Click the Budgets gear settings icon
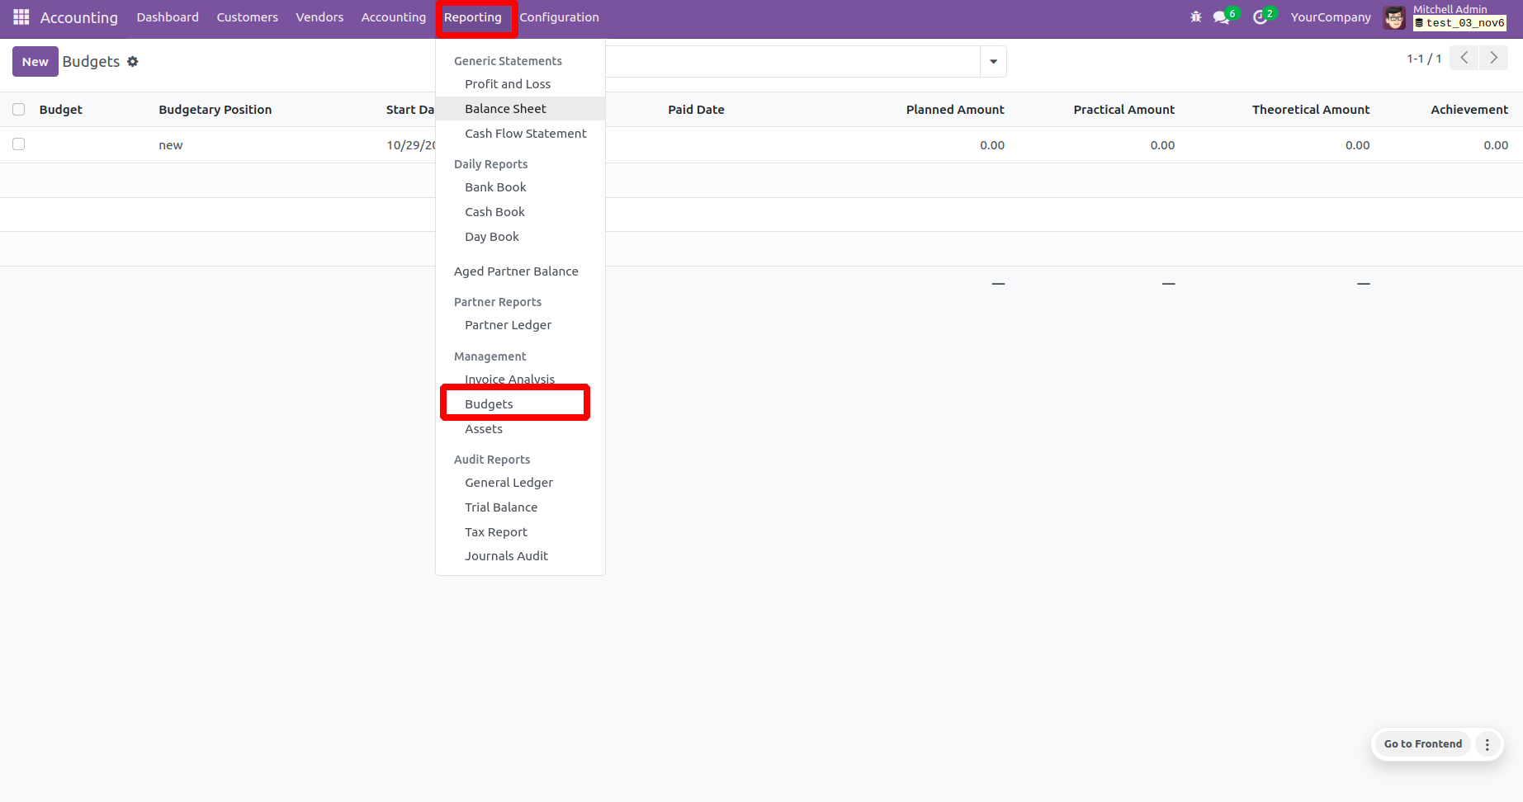1523x802 pixels. 133,62
